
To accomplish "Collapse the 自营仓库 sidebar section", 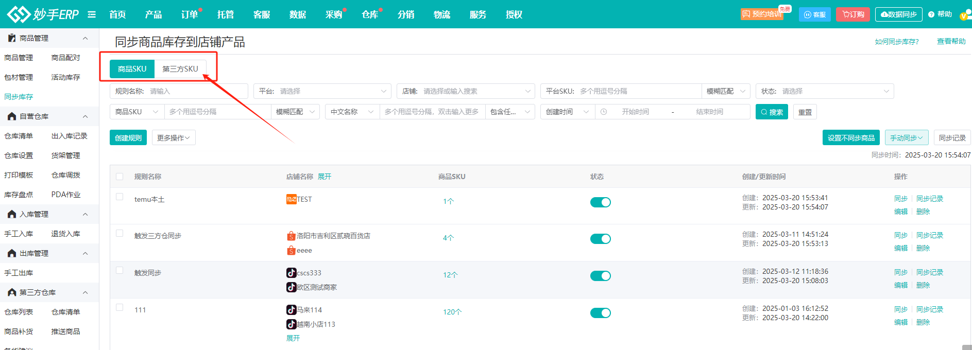I will (x=86, y=116).
